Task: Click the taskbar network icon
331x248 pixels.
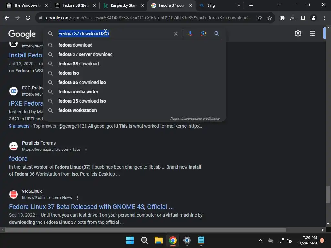Action: tap(281, 240)
